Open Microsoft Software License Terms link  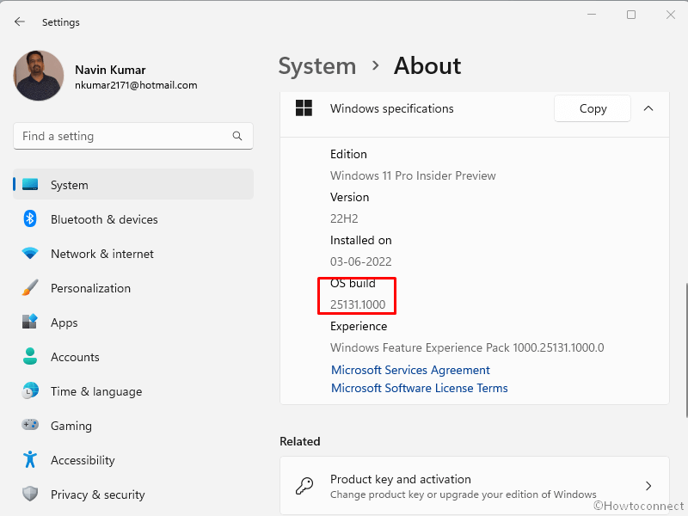(419, 388)
